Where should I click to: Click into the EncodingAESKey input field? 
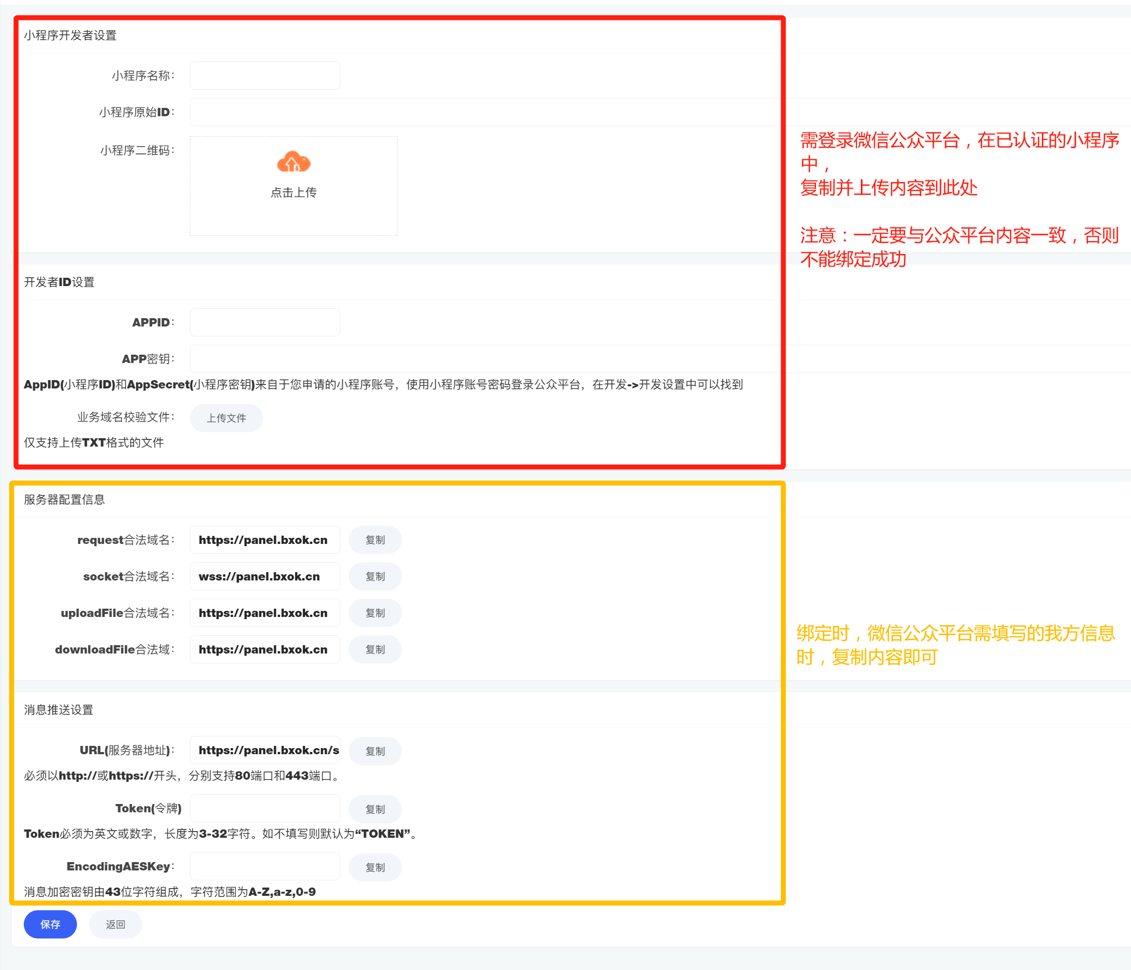[x=265, y=867]
